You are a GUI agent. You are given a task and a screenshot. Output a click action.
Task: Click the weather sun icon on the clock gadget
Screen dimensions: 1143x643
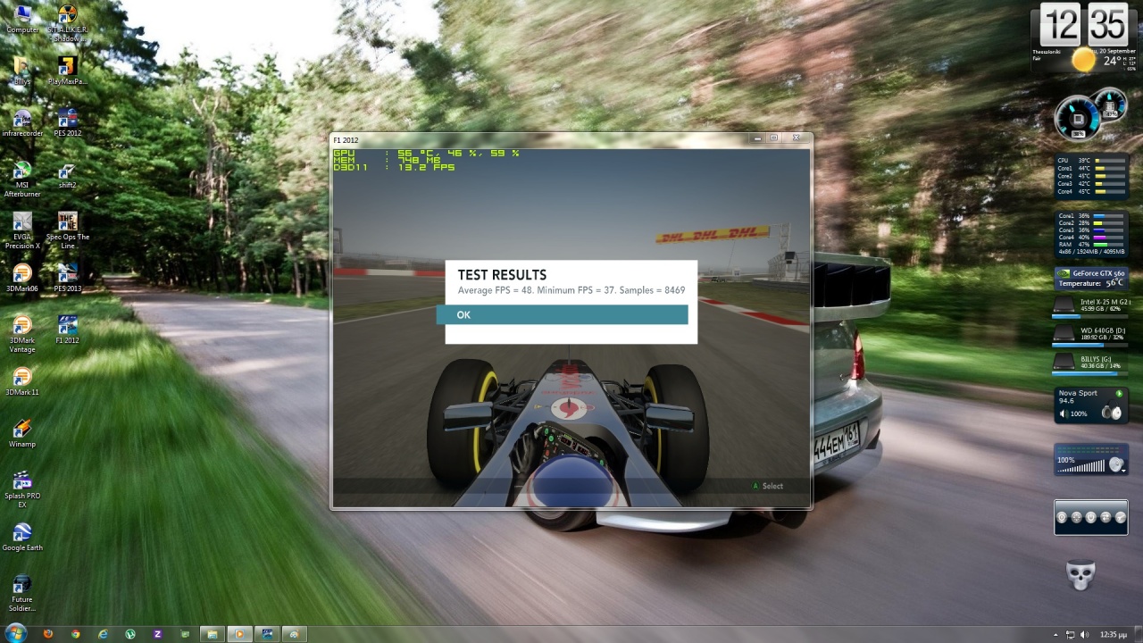click(1083, 60)
